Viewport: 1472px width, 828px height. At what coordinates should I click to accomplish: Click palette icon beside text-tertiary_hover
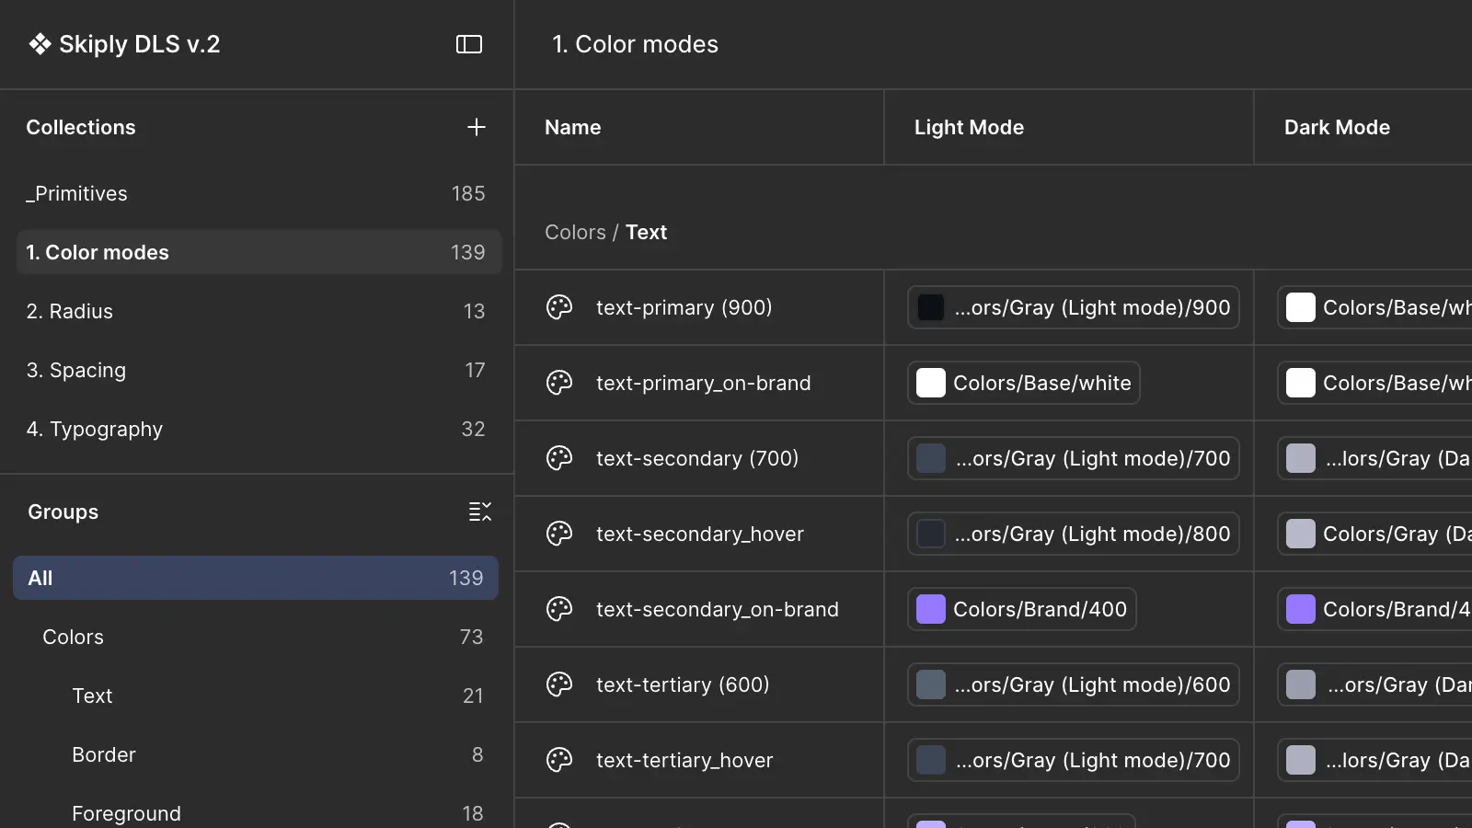[559, 760]
